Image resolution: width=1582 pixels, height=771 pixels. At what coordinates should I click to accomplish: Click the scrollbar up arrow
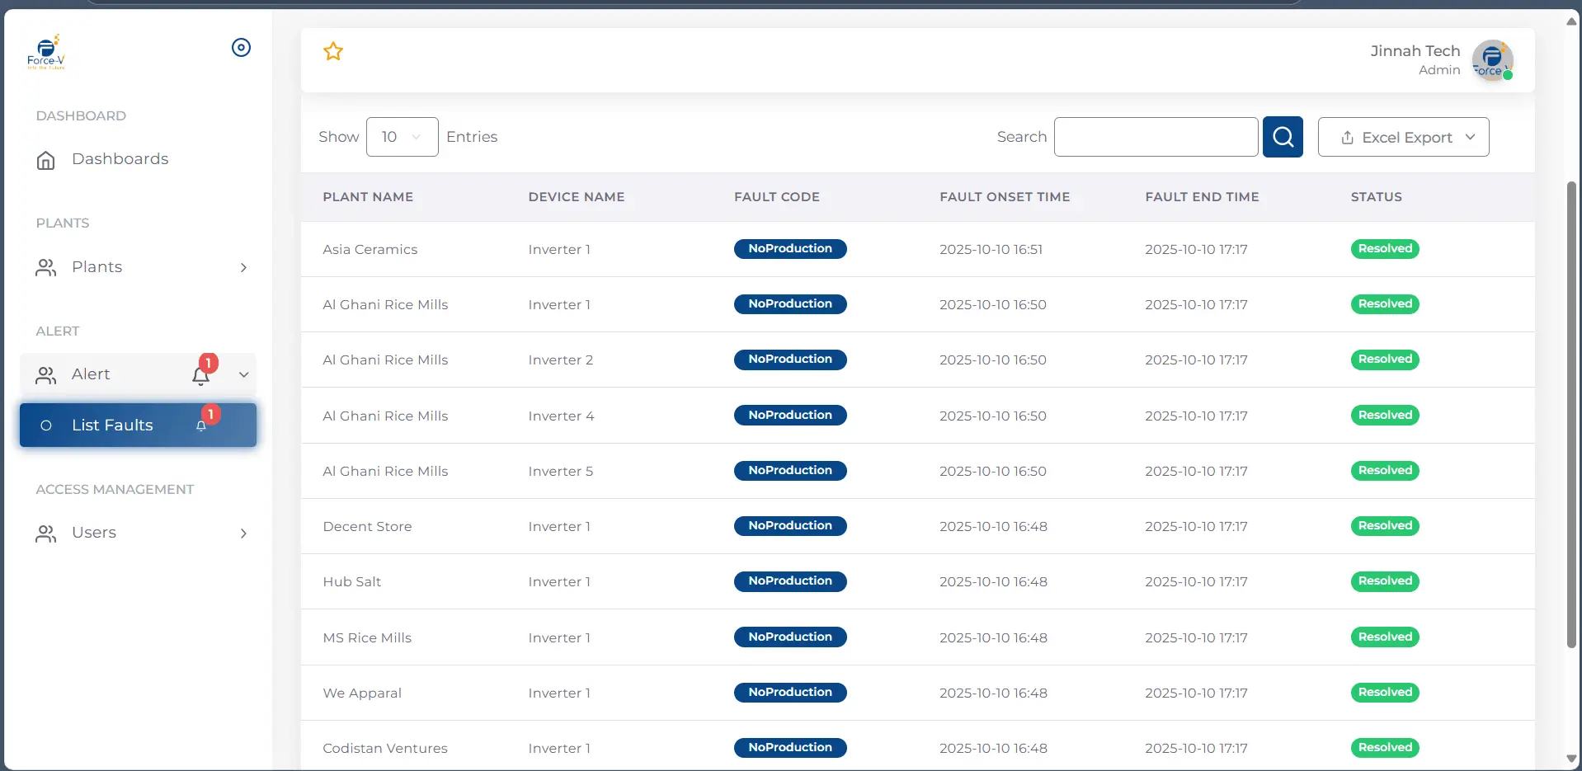tap(1571, 21)
